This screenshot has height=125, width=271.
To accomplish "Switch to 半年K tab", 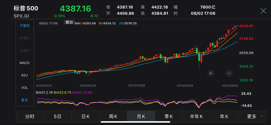I will [x=196, y=116].
